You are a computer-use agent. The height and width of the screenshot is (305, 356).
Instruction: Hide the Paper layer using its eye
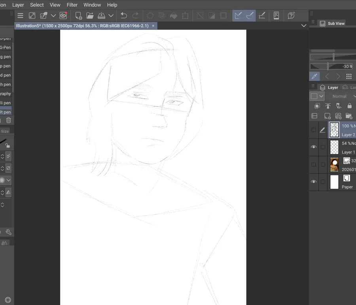pyautogui.click(x=314, y=182)
